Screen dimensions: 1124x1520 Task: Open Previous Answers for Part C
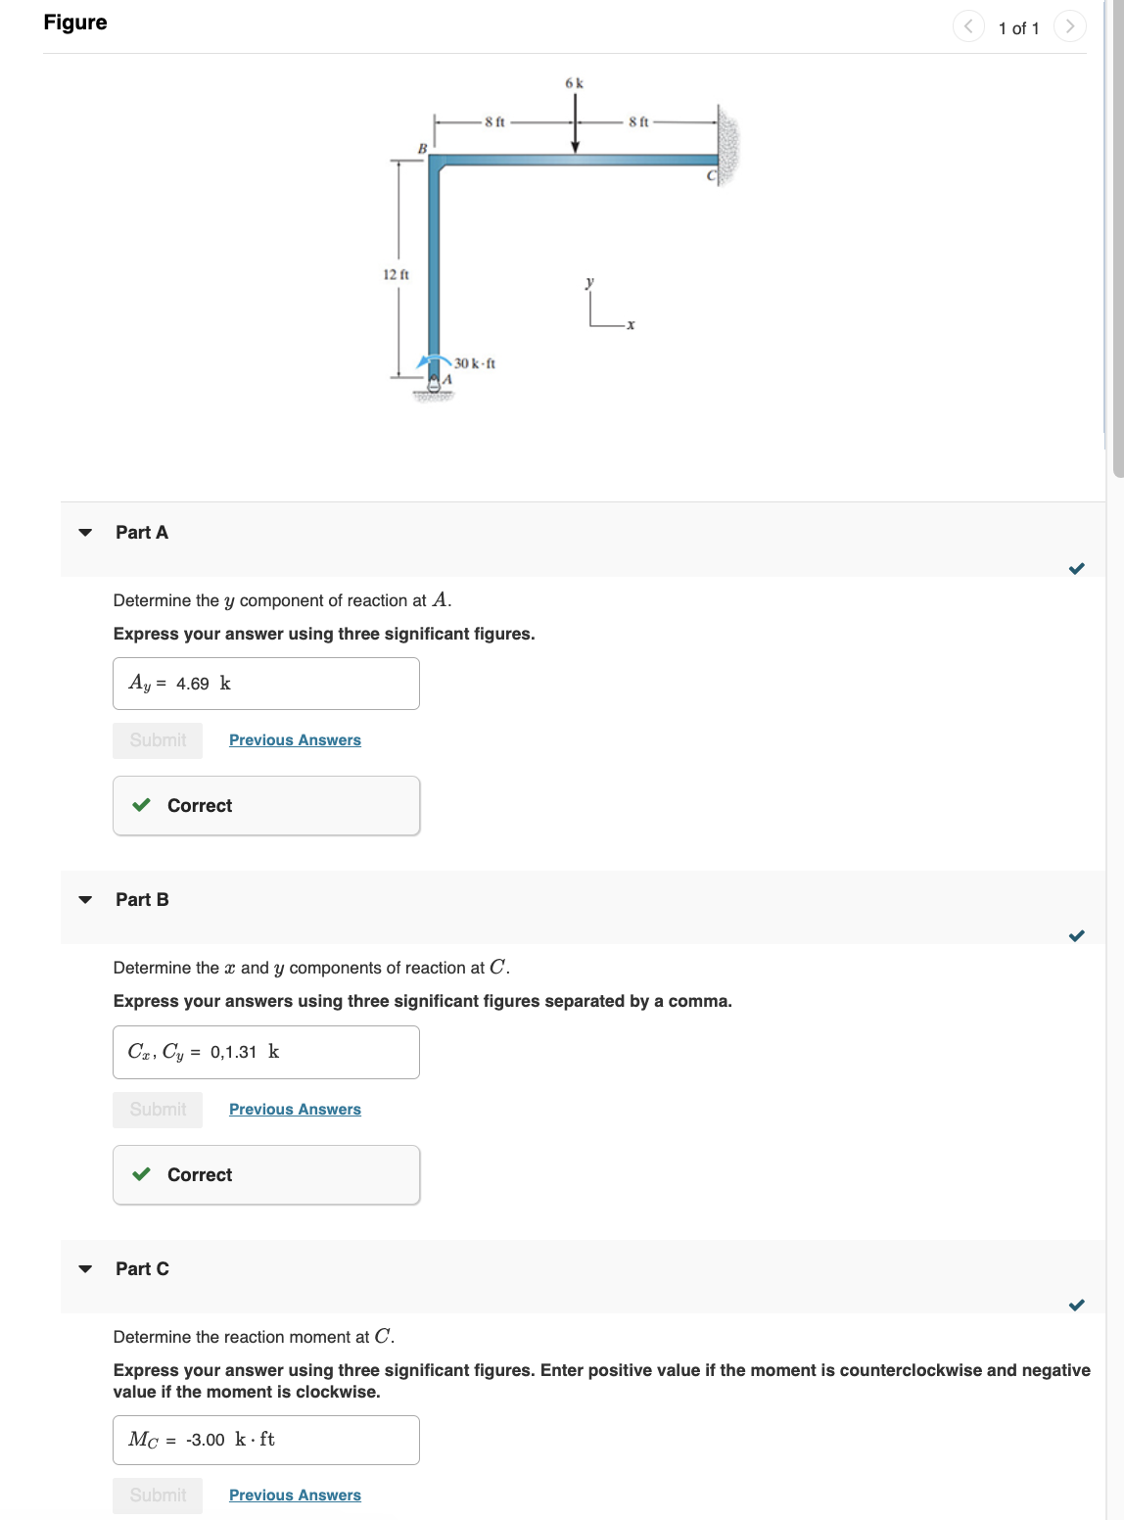tap(295, 1495)
